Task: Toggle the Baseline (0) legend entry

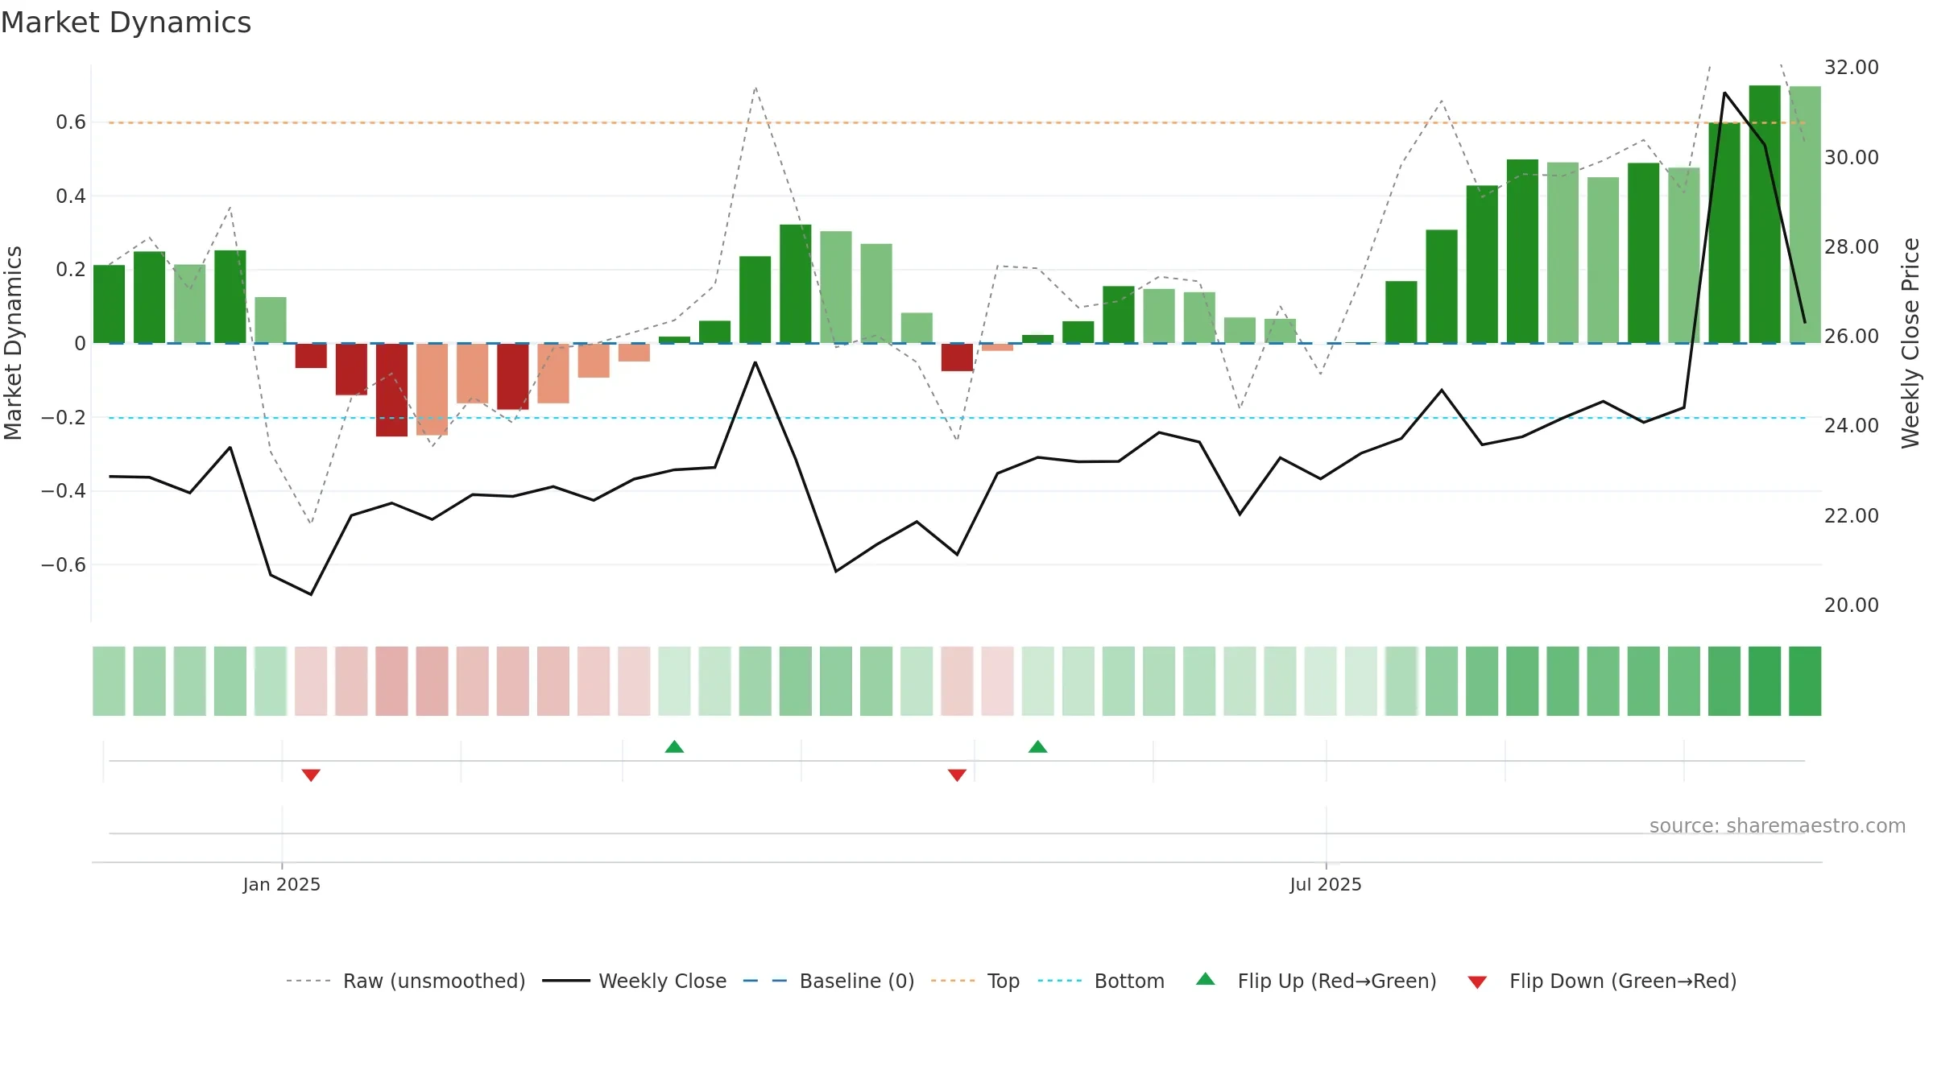Action: [829, 981]
